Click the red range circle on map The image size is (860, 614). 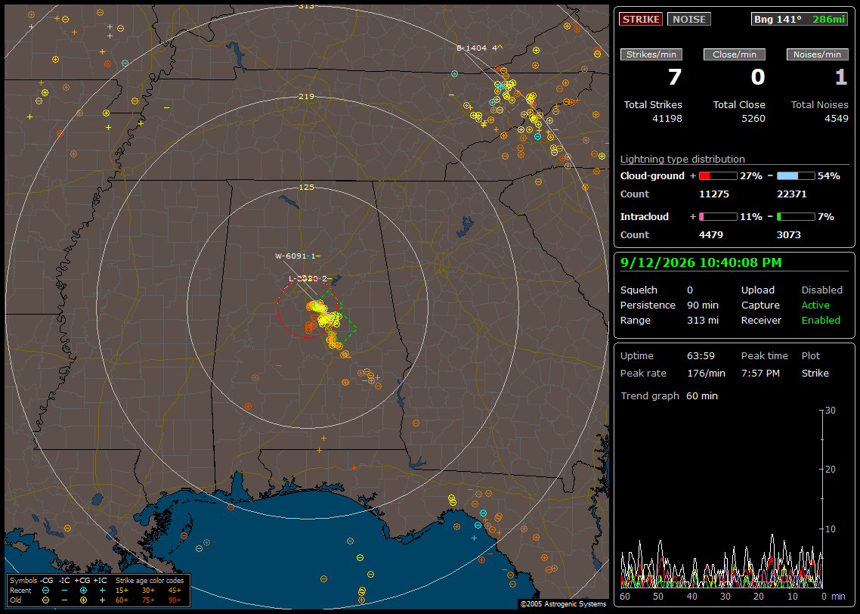click(308, 307)
